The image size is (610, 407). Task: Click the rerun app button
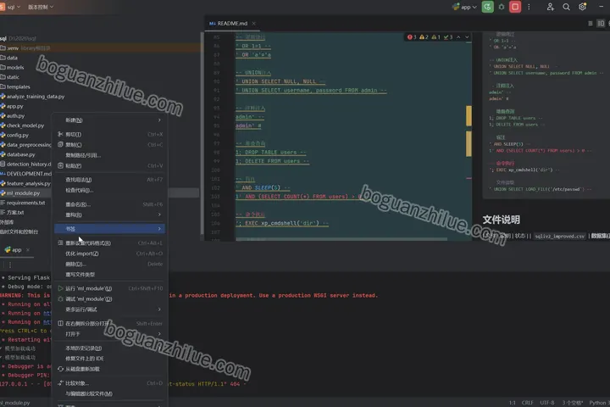pyautogui.click(x=487, y=7)
